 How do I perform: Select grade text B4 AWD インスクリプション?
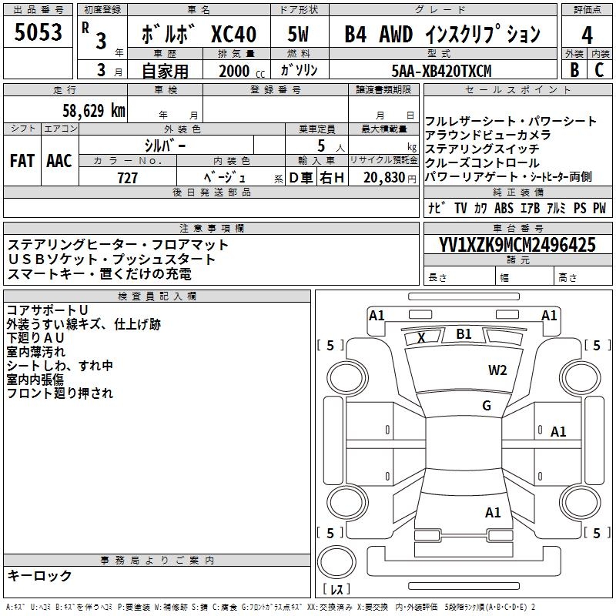442,34
